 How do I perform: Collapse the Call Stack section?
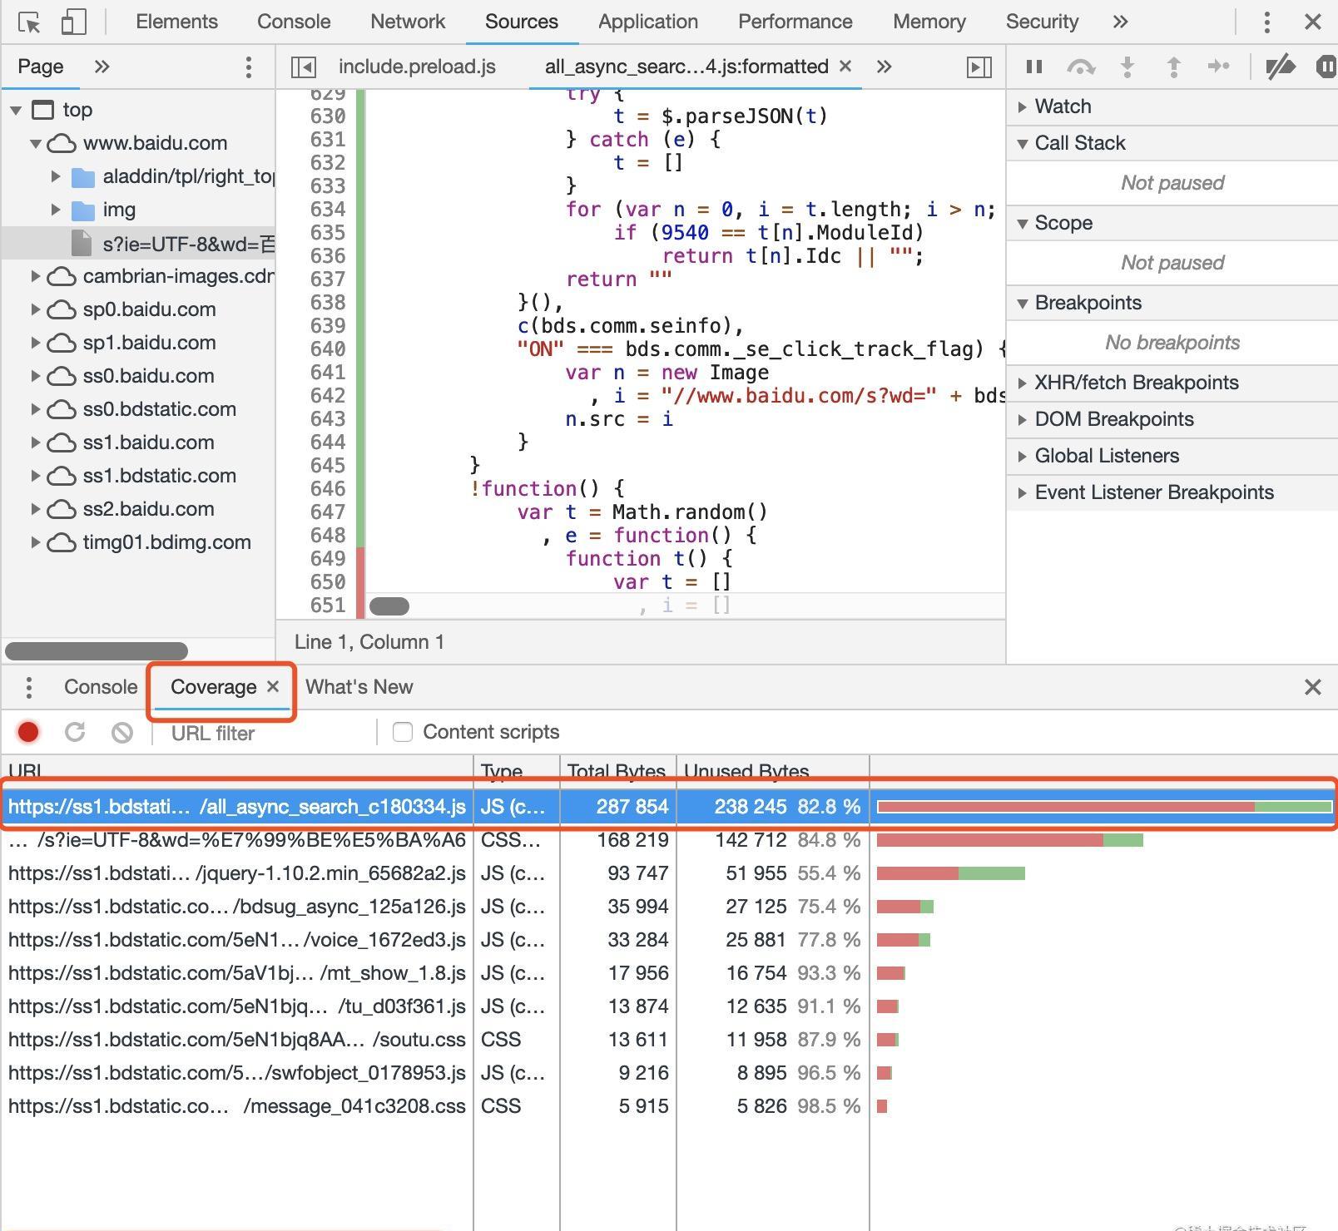coord(1172,143)
